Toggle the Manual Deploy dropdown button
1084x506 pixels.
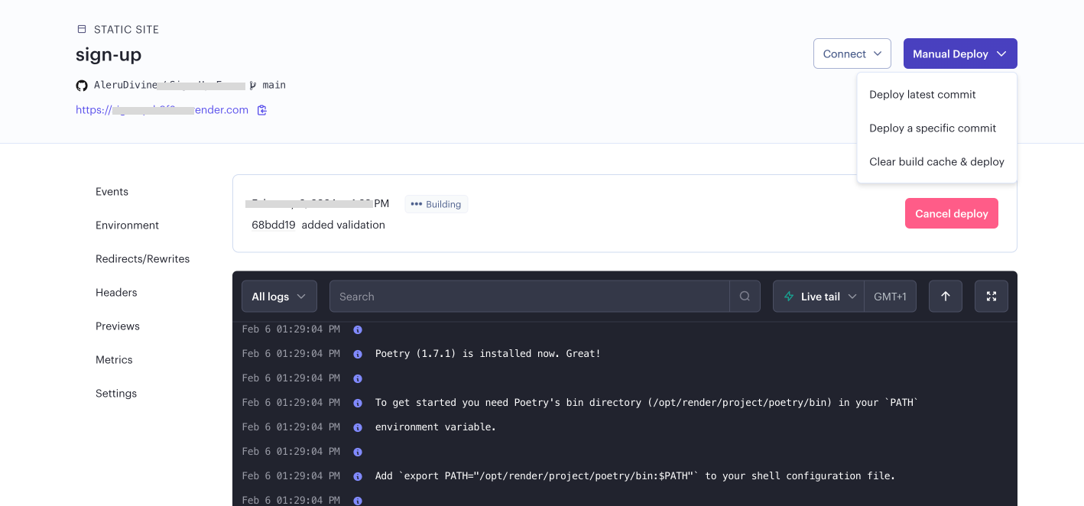(x=960, y=54)
